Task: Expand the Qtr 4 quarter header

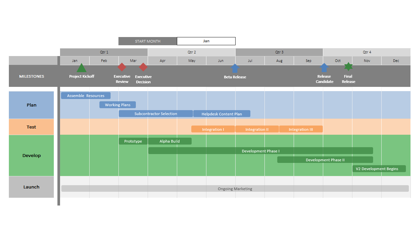Action: click(x=367, y=52)
